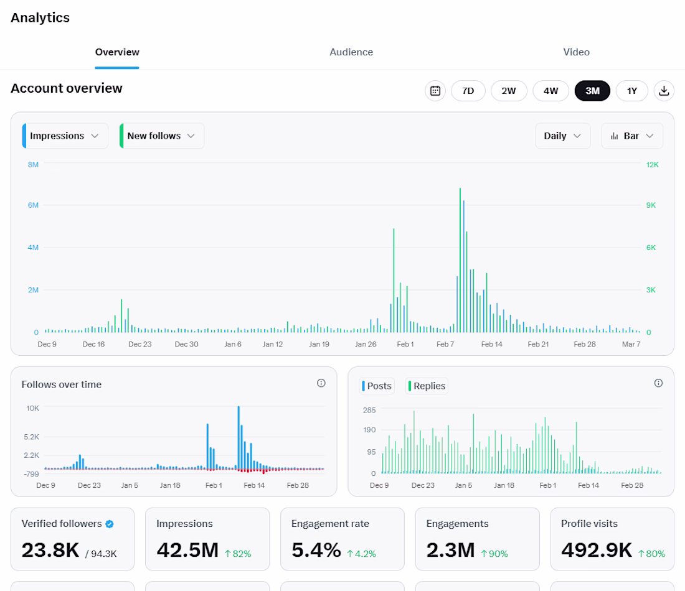Click the blue Impressions color indicator
The image size is (685, 591).
24,136
